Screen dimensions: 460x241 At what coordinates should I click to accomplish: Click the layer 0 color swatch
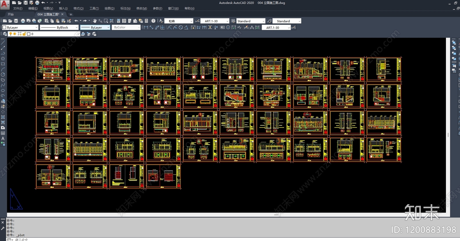point(28,34)
